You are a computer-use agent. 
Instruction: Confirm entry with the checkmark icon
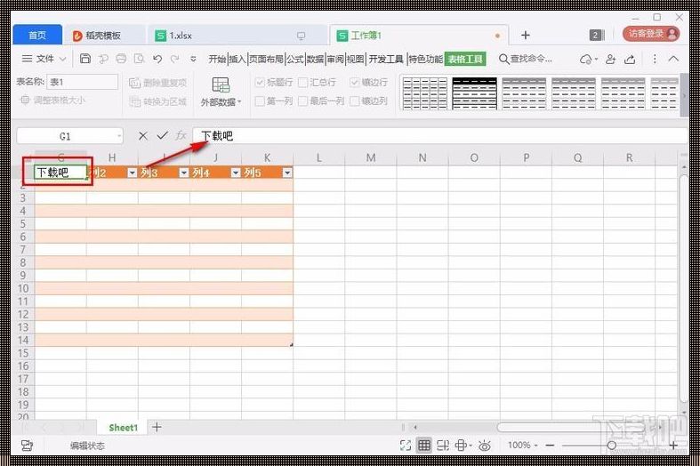(162, 136)
